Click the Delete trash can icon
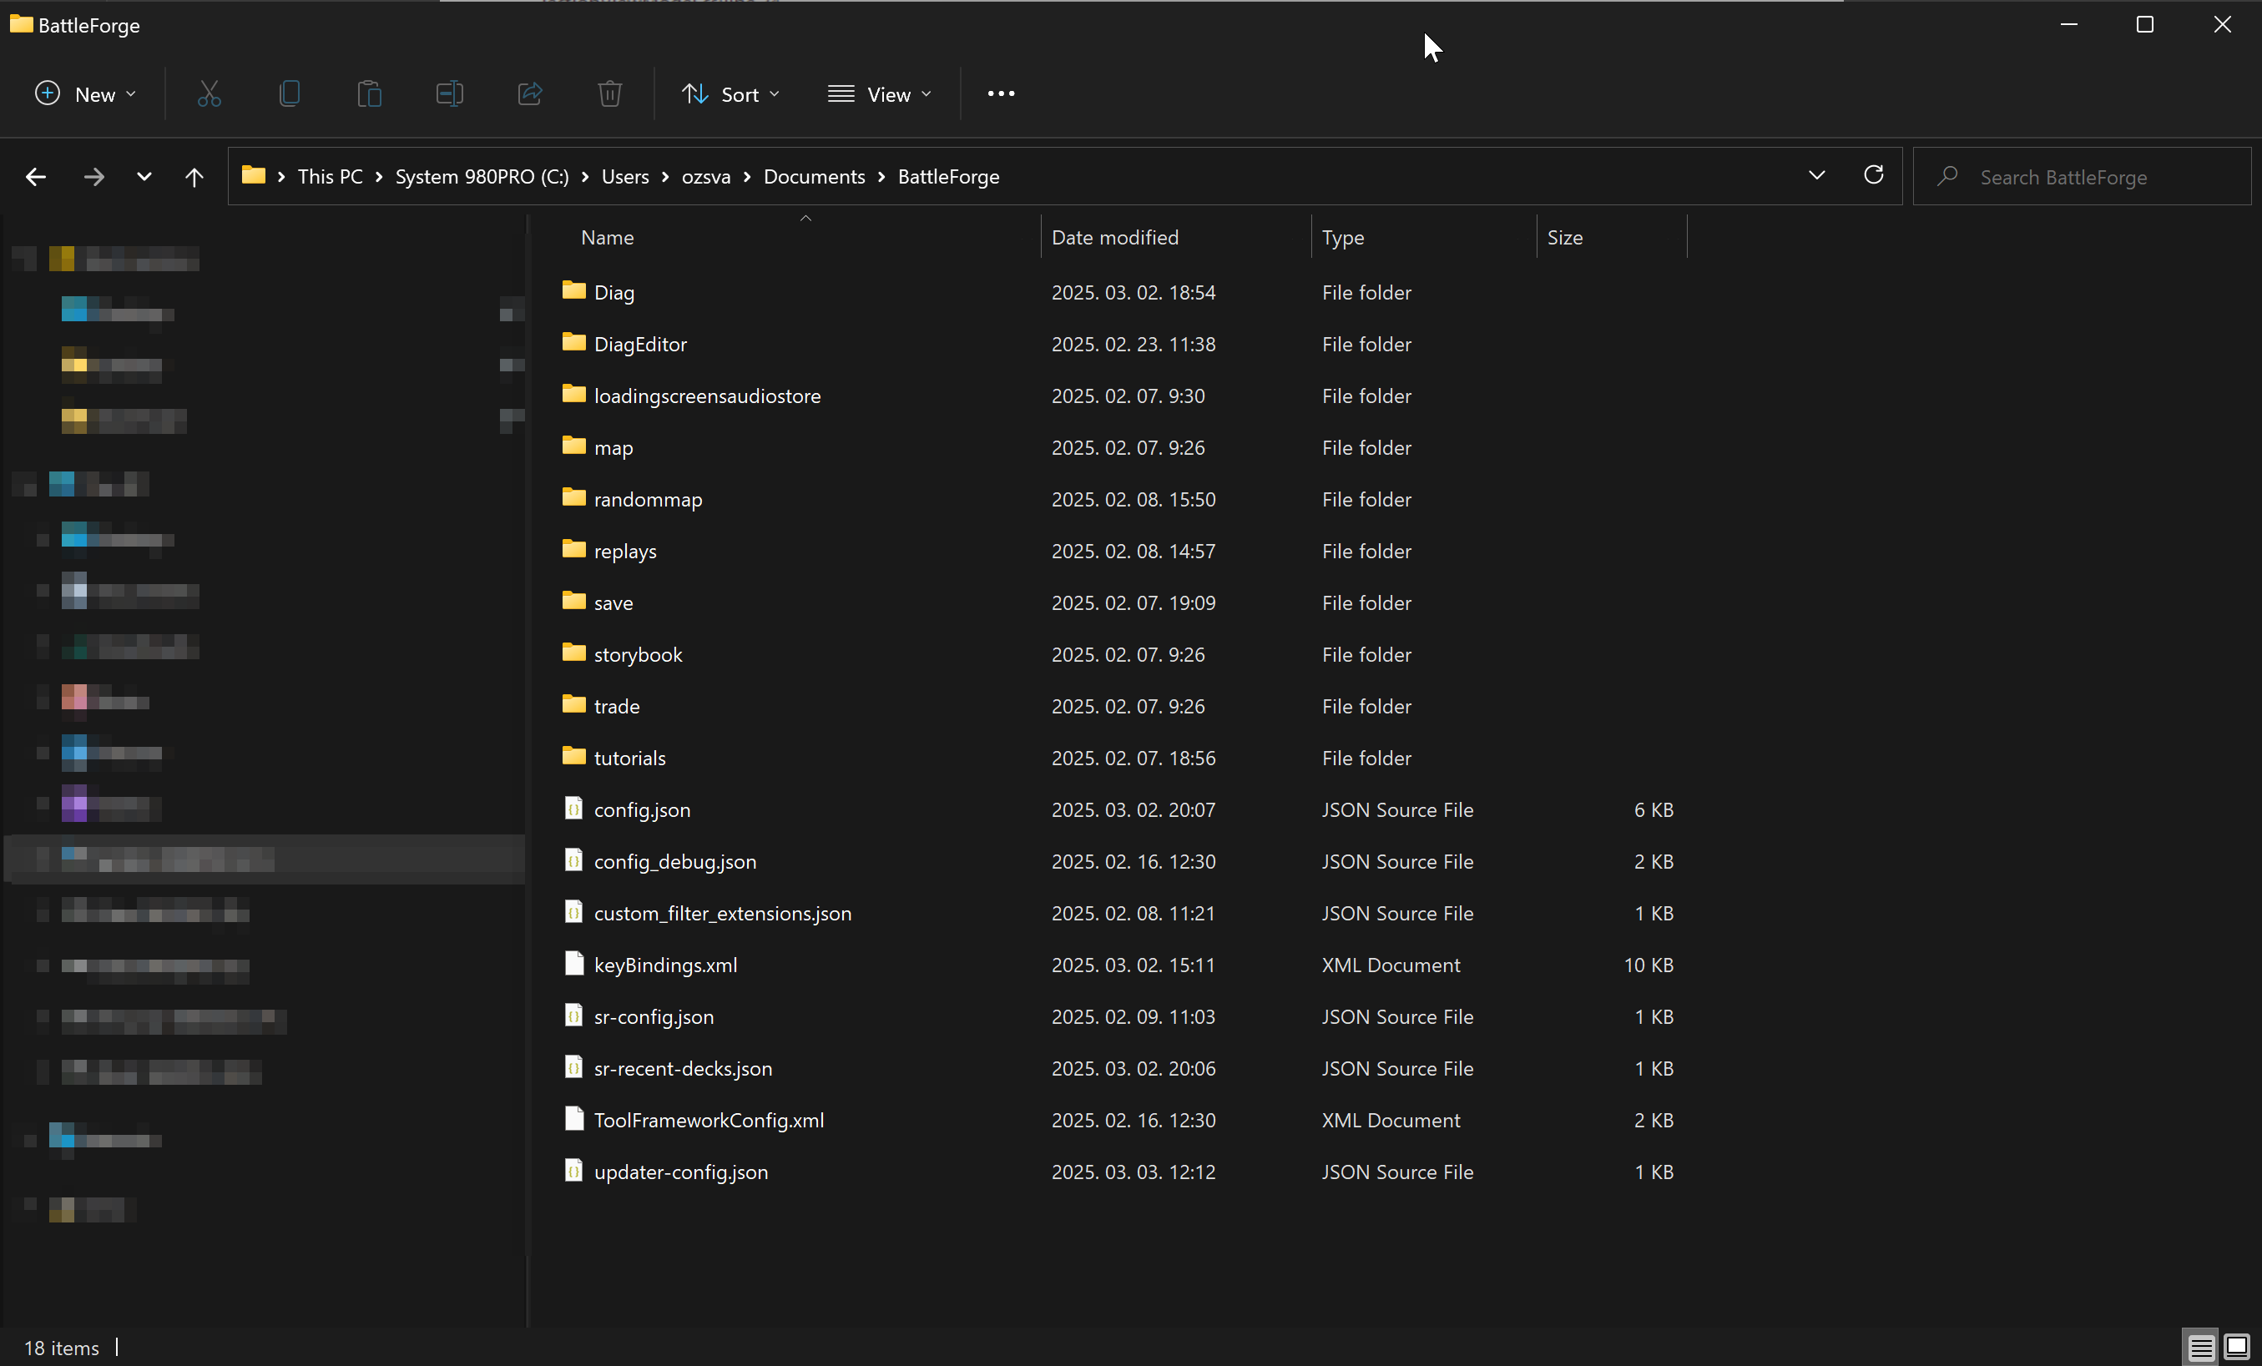The image size is (2262, 1366). tap(609, 93)
